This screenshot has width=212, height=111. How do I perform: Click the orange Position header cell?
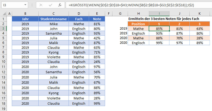(x=138, y=24)
